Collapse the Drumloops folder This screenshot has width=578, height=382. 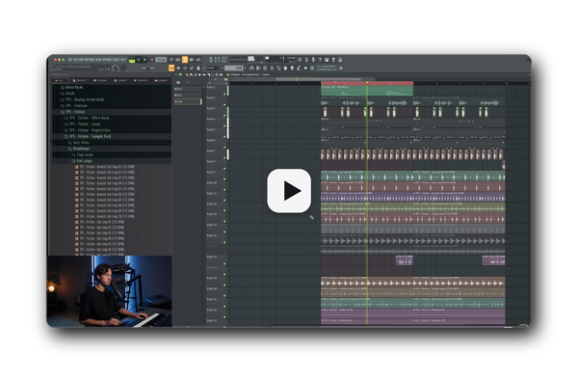[79, 149]
